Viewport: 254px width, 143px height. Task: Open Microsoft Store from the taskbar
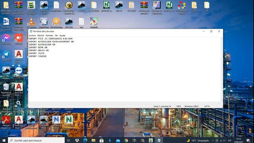point(102,140)
